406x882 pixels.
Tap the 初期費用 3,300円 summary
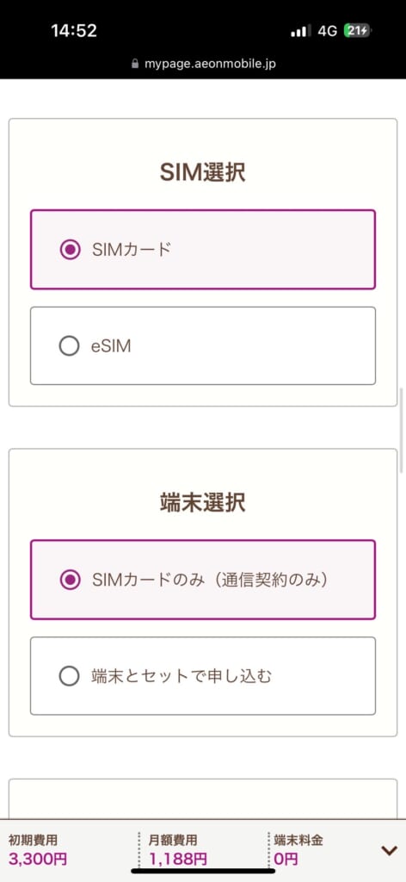(x=38, y=850)
